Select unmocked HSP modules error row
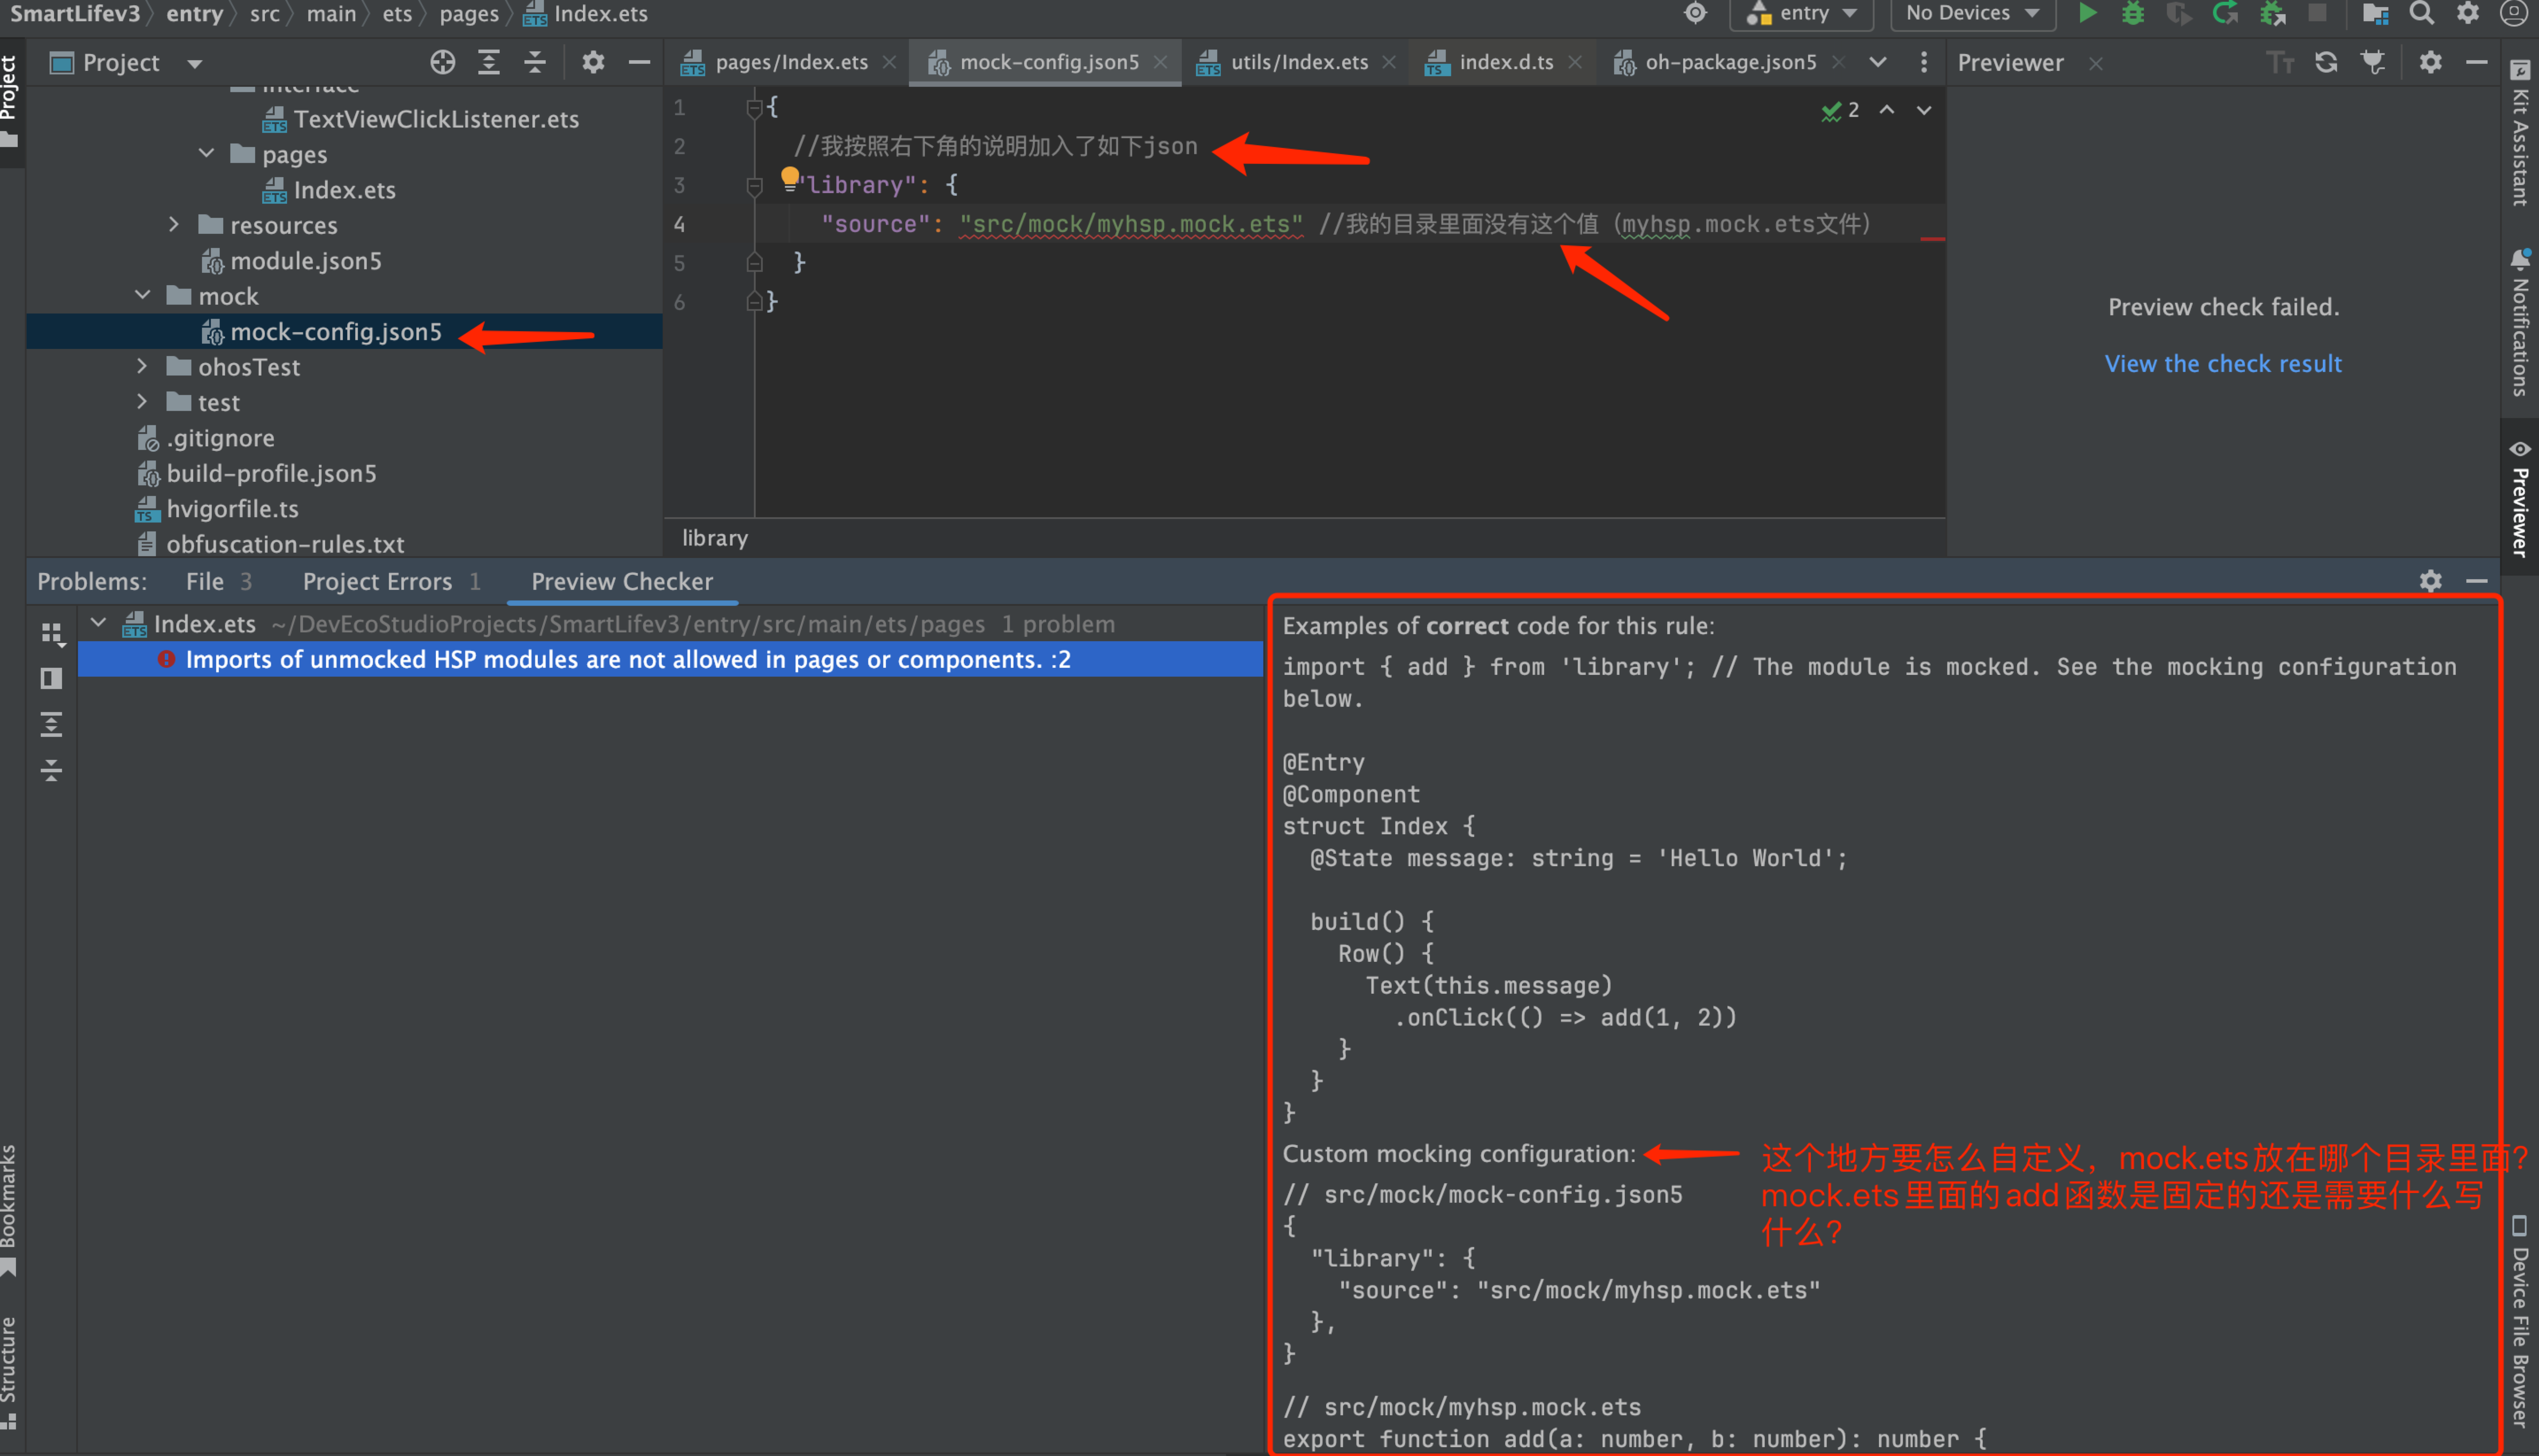The width and height of the screenshot is (2539, 1456). pyautogui.click(x=670, y=659)
